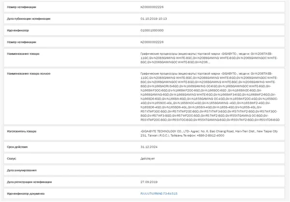
Task: Select the publication date 01.10.2019 10:13
Action: click(153, 19)
